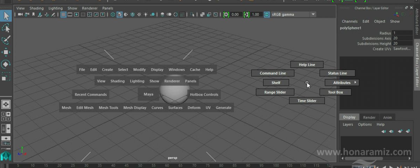Screen dimensions: 420x168
Task: Open the sRGB gamma dropdown
Action: 293,14
